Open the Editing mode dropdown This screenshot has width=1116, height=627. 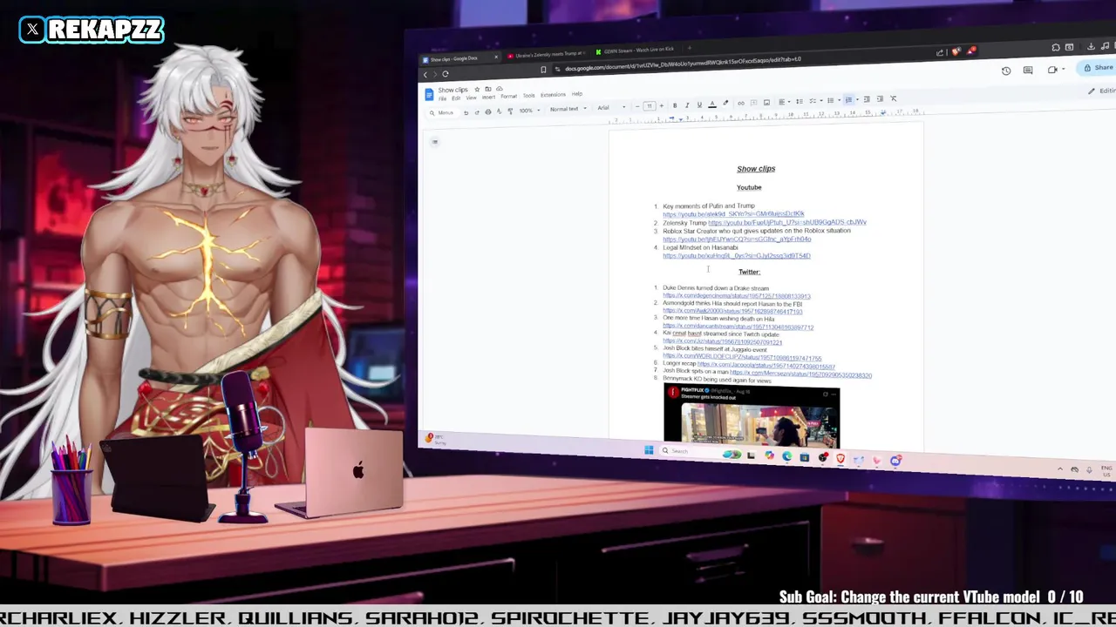tap(1102, 91)
